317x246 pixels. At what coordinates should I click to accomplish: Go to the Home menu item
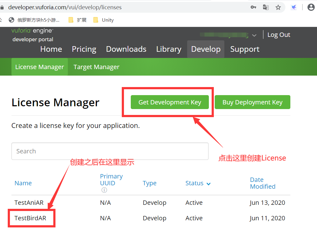coord(51,49)
